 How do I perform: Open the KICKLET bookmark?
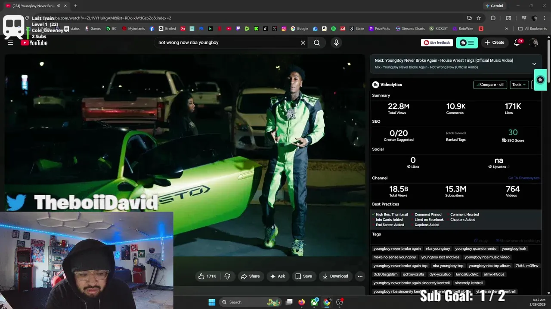coord(439,29)
